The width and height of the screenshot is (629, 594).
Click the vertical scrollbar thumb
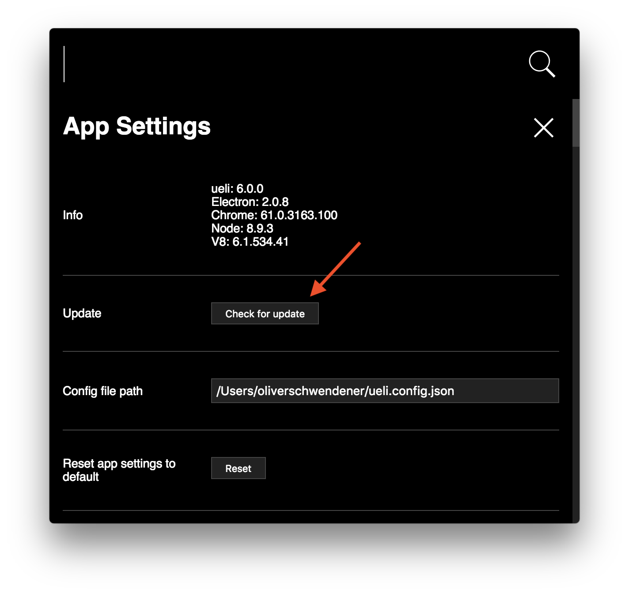pos(576,123)
